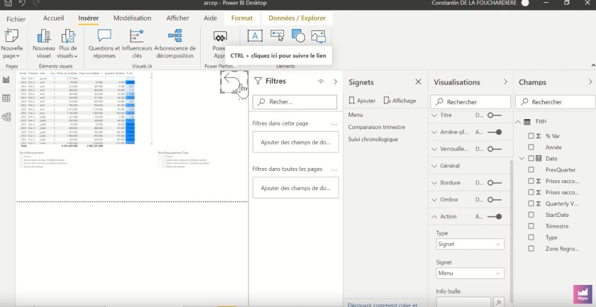
Task: Switch to Model view in sidebar
Action: pos(6,117)
